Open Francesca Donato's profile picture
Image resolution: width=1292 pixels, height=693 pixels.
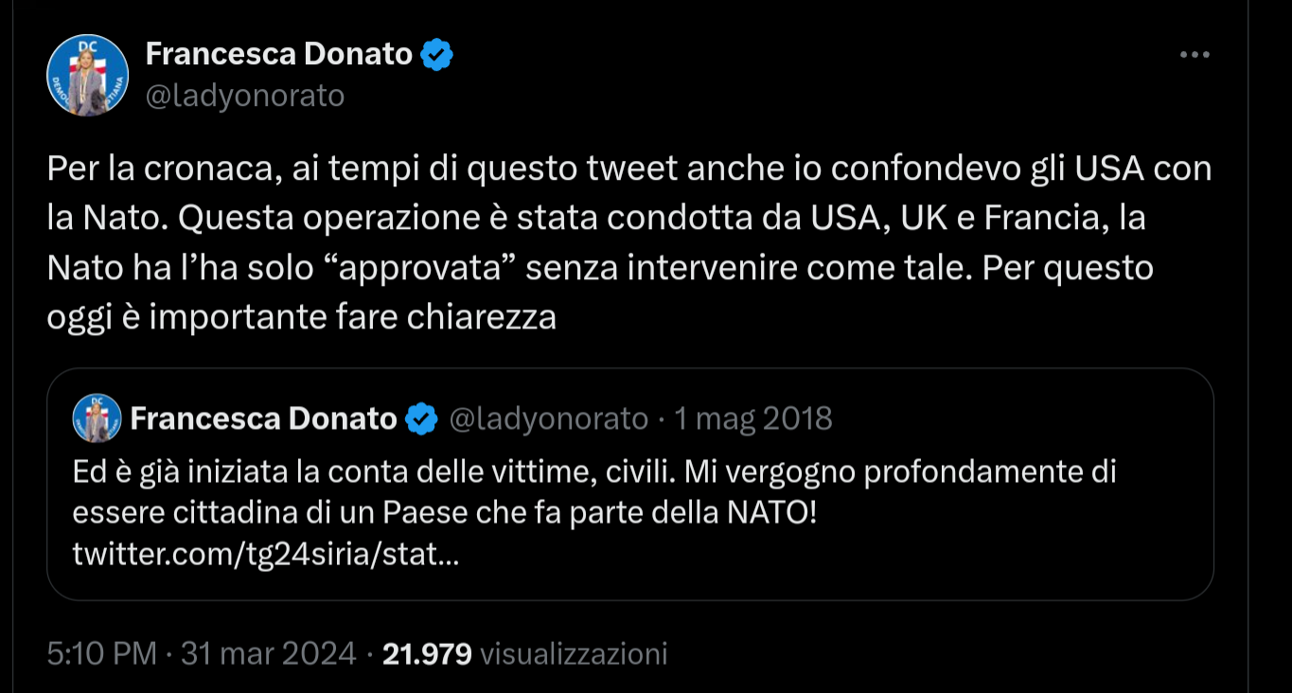(x=87, y=74)
